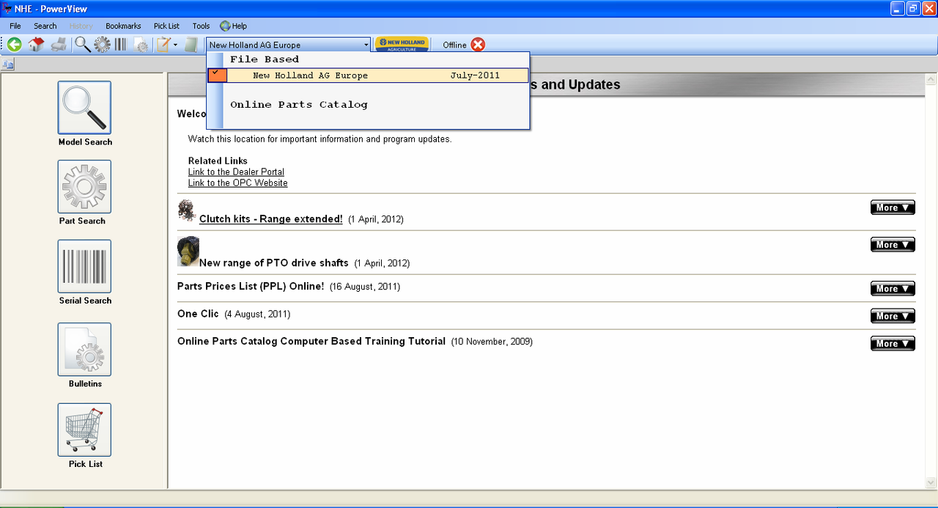
Task: Click the PTO drive shafts thumbnail image
Action: (188, 251)
